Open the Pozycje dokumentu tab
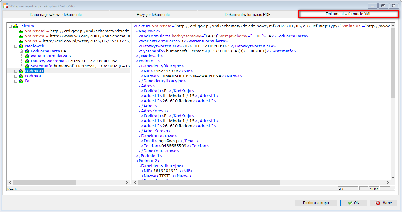This screenshot has height=212, width=402. point(153,14)
